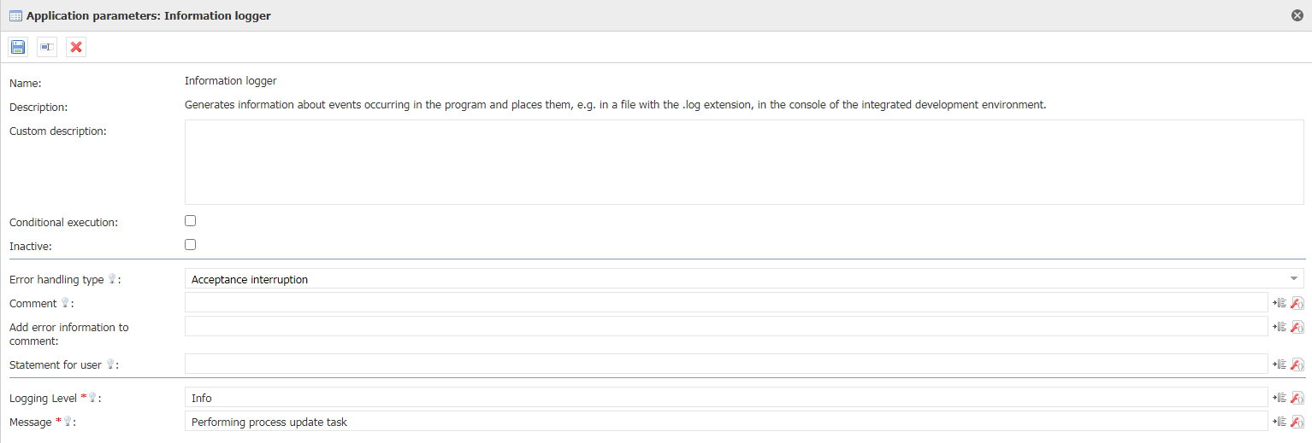Click lightbulb hint next to Error handling type
The width and height of the screenshot is (1312, 443).
tap(112, 279)
